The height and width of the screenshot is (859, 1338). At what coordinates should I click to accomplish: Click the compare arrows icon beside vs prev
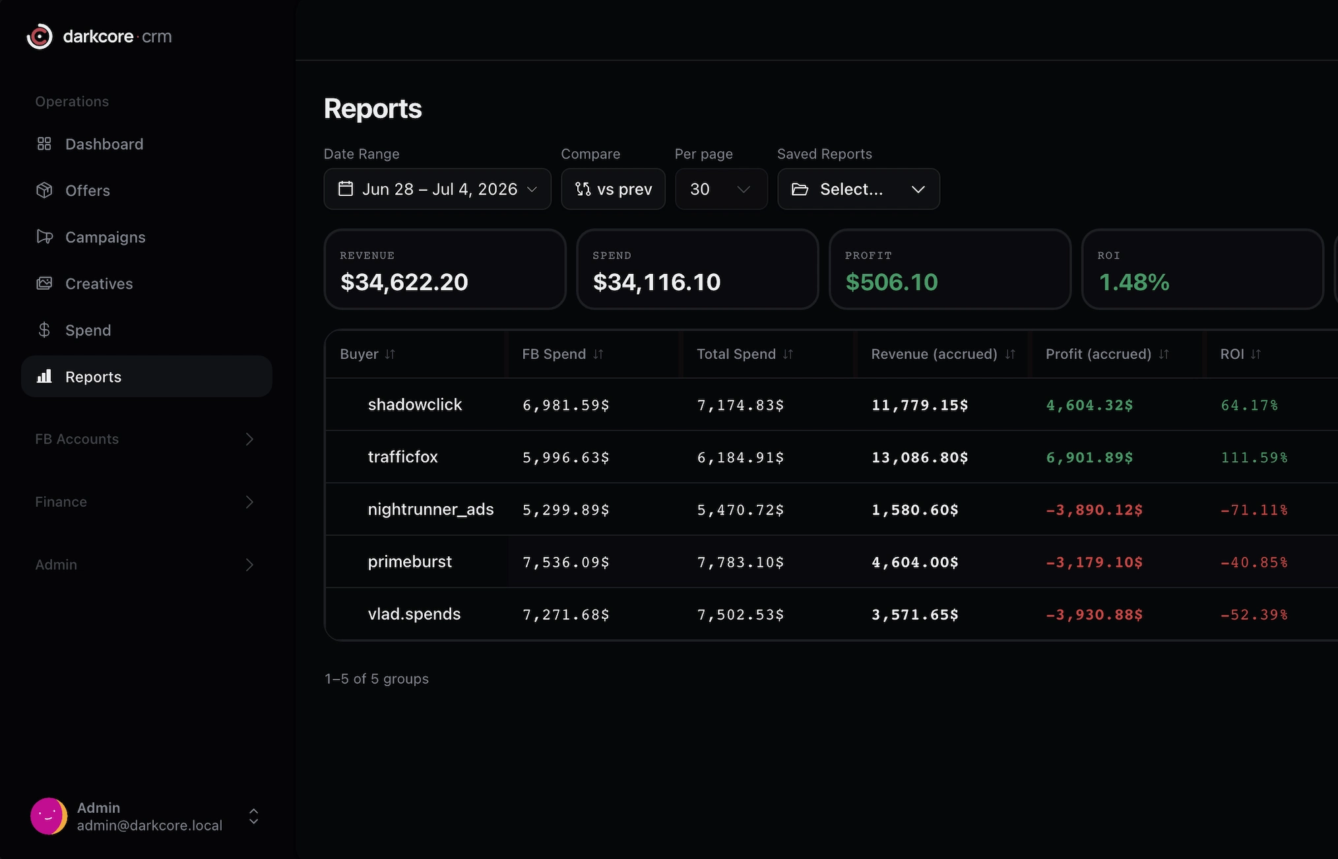point(583,189)
